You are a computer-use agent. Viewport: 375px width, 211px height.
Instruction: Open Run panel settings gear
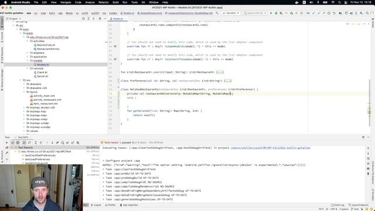[363, 137]
